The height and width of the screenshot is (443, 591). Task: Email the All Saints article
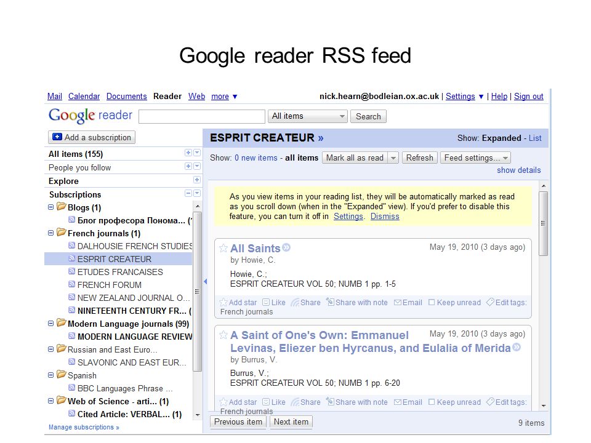click(408, 303)
